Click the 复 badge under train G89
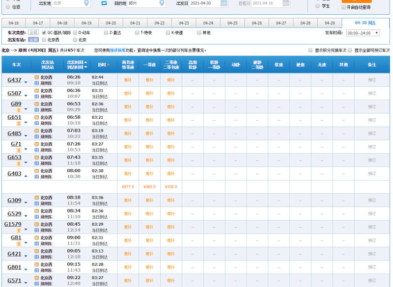393x287 pixels. [x=19, y=110]
